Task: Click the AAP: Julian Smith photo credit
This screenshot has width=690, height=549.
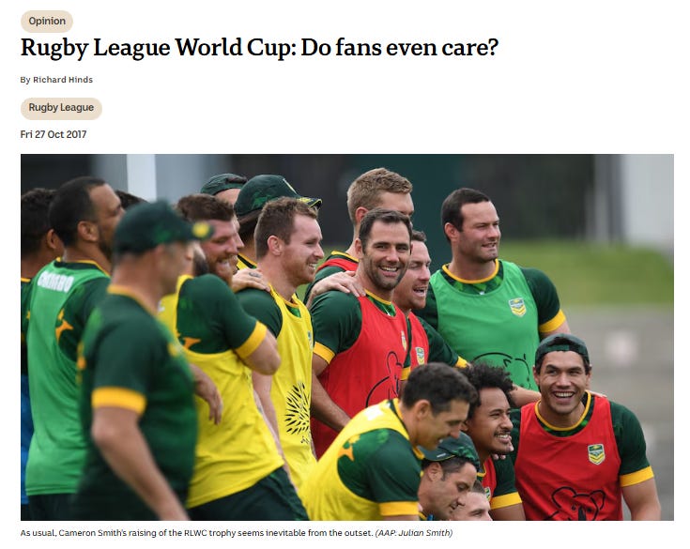Action: coord(414,533)
